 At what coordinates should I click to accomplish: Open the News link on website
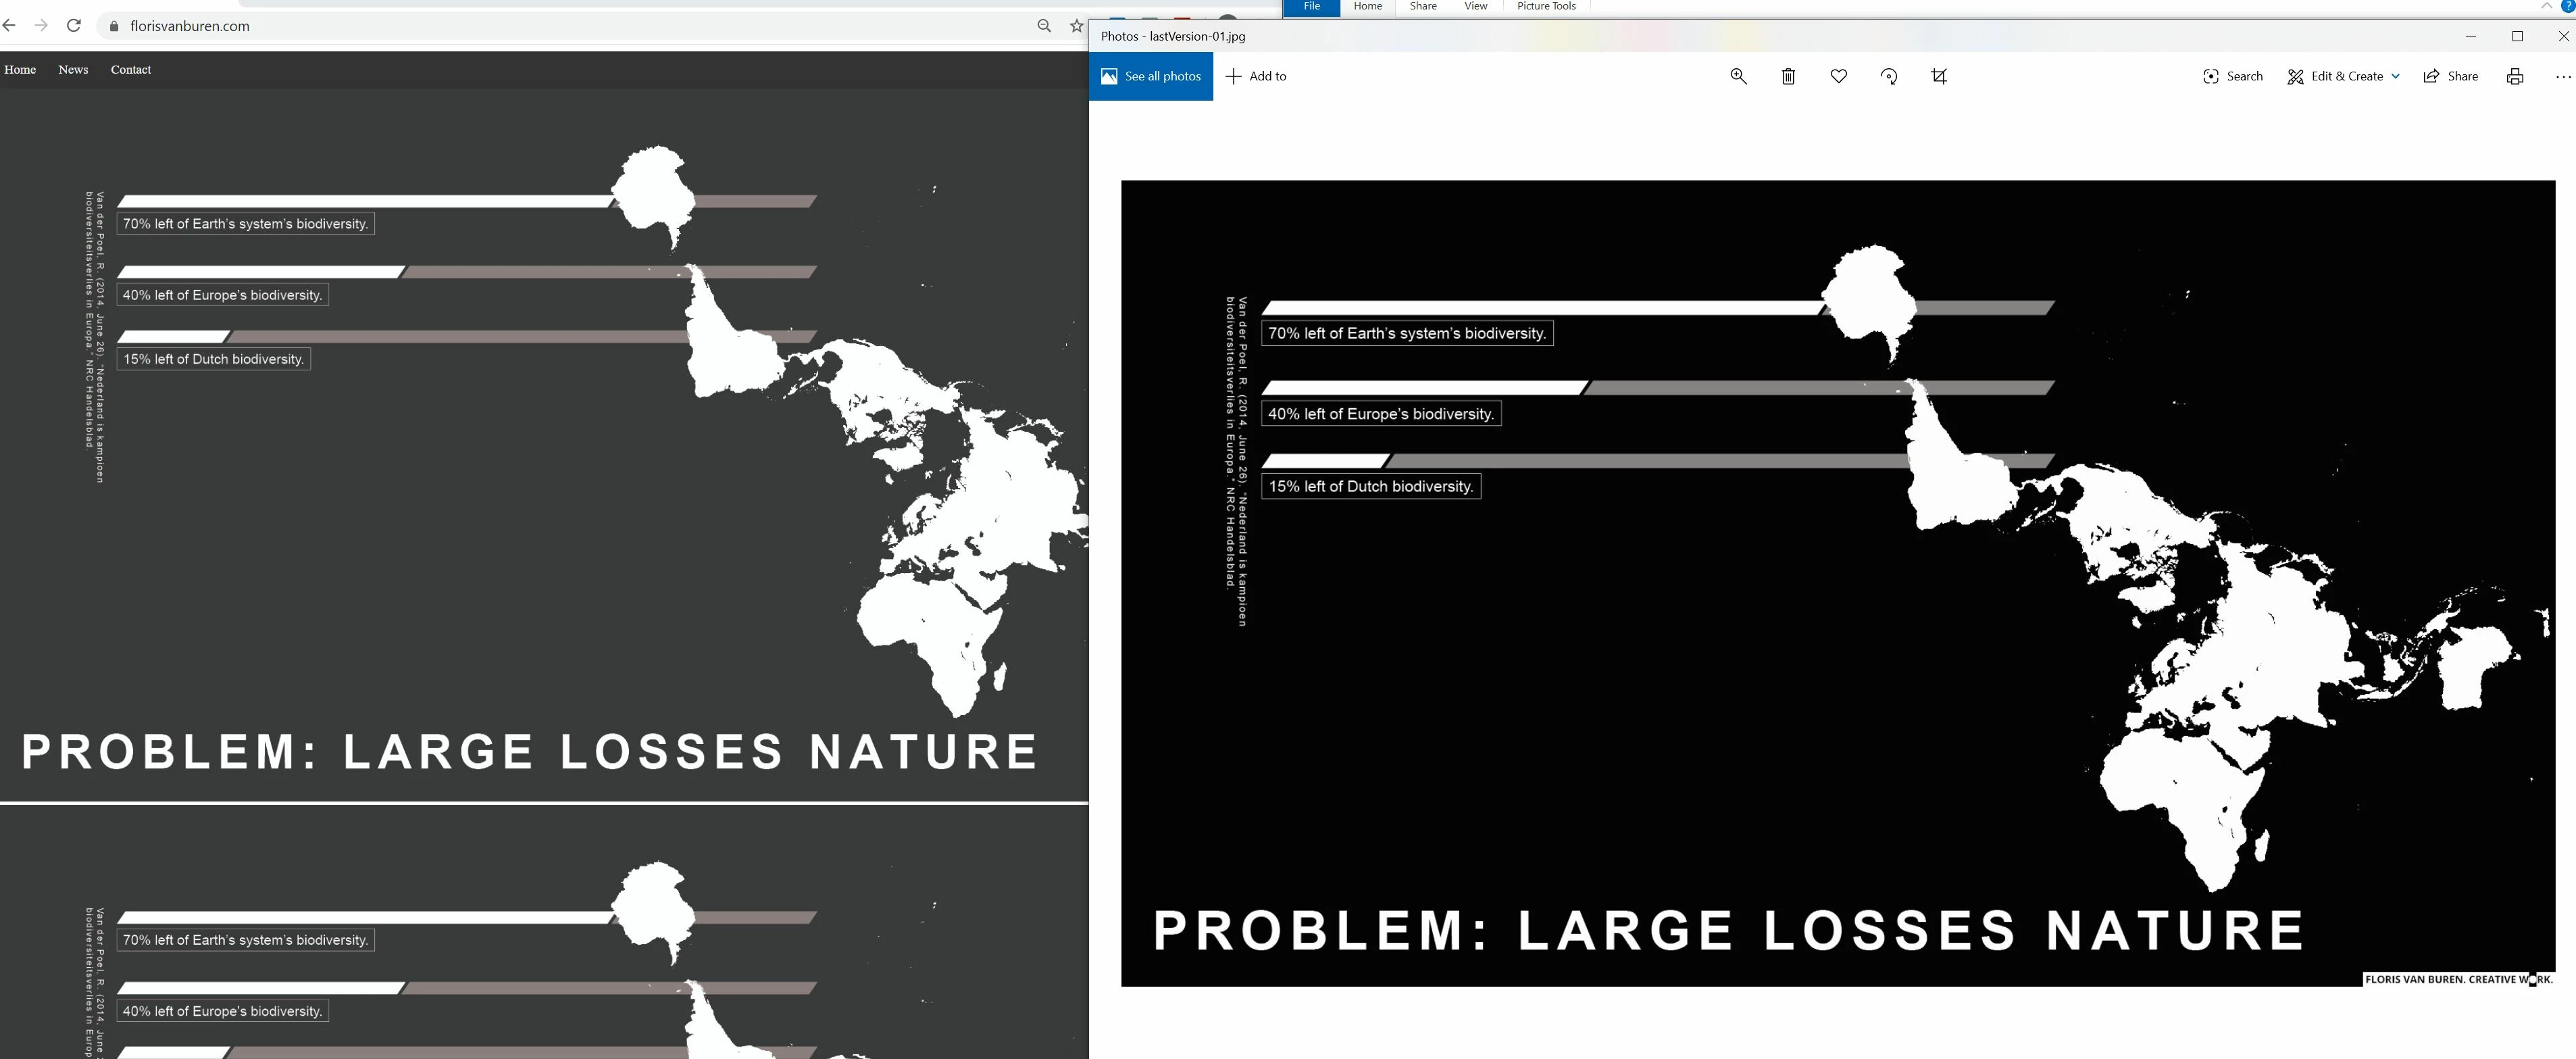click(73, 69)
